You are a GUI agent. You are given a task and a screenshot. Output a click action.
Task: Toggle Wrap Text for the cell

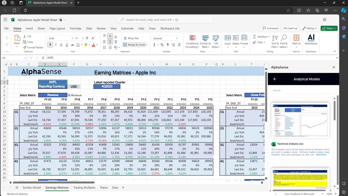point(131,38)
